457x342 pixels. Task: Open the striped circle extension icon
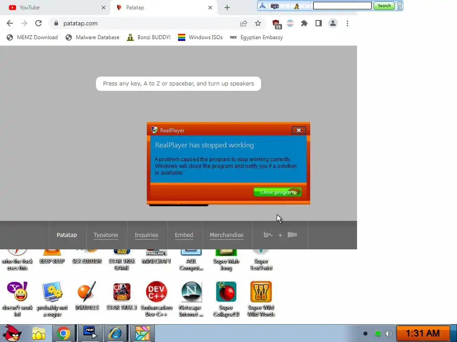pos(290,23)
